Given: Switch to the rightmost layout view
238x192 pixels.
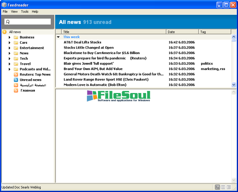Looking at the screenshot, I should (229, 187).
